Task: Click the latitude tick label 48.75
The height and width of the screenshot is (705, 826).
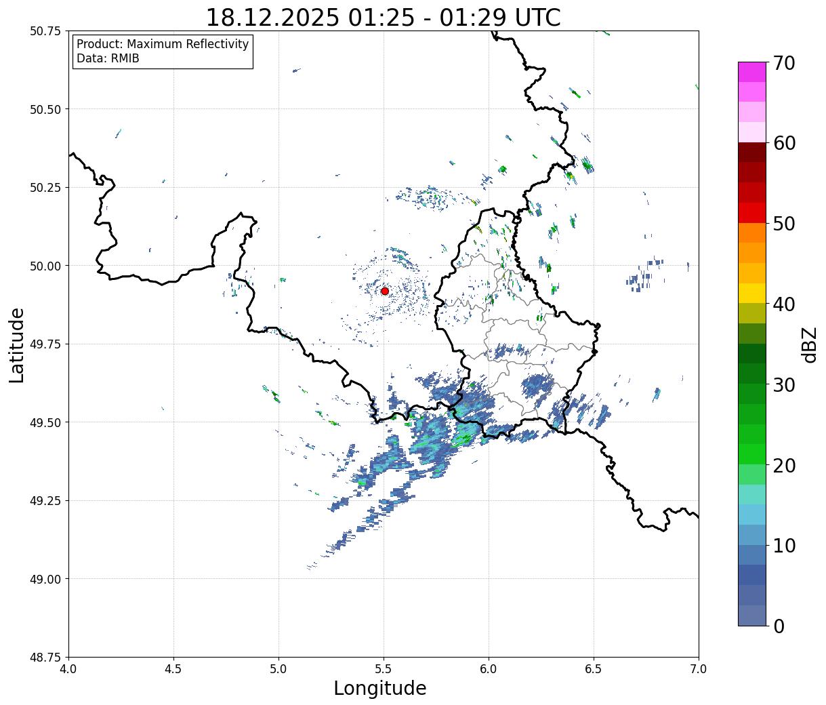Action: 45,657
